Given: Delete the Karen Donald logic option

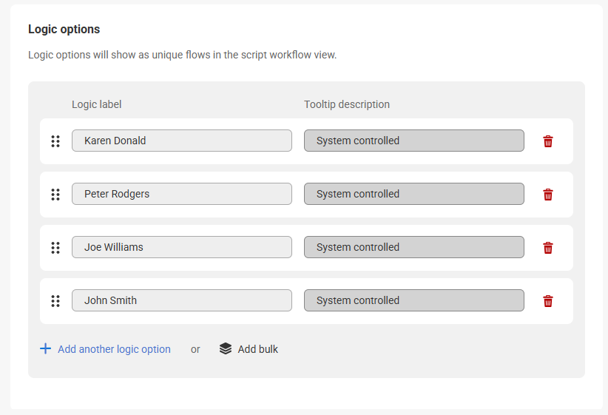Looking at the screenshot, I should [x=548, y=141].
